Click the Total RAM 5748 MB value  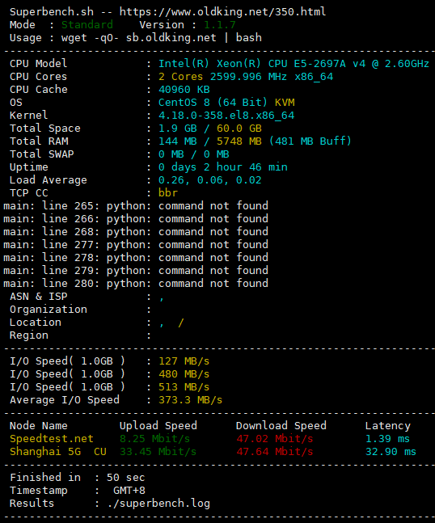click(x=239, y=141)
